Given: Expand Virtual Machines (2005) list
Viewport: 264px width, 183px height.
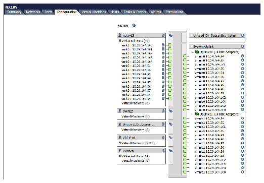Looking at the screenshot, I should tap(120, 143).
